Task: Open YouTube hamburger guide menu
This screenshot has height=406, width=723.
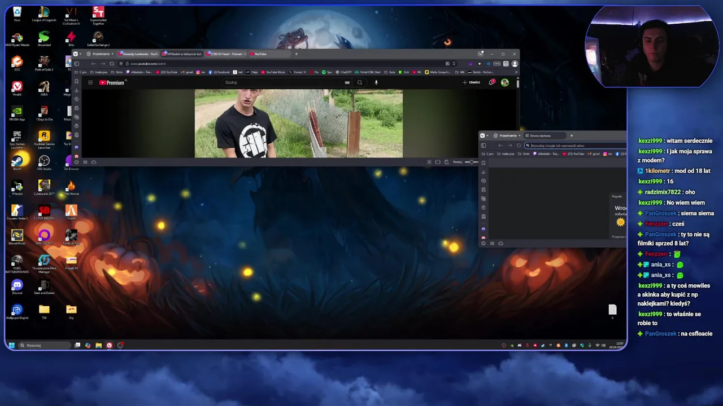Action: (x=90, y=82)
